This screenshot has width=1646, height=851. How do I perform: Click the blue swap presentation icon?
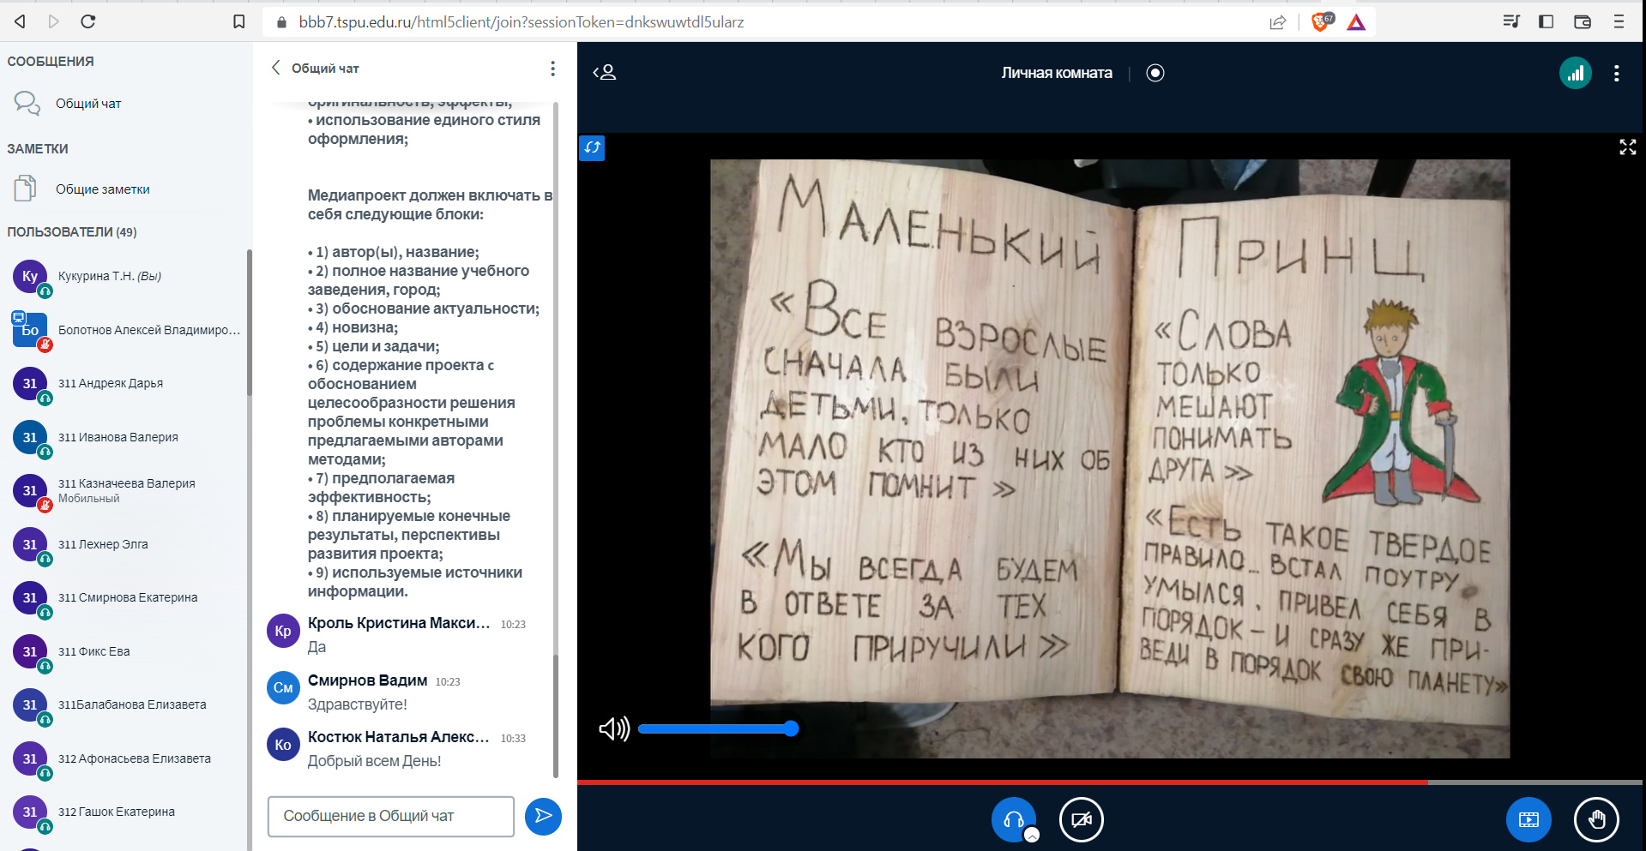(592, 147)
